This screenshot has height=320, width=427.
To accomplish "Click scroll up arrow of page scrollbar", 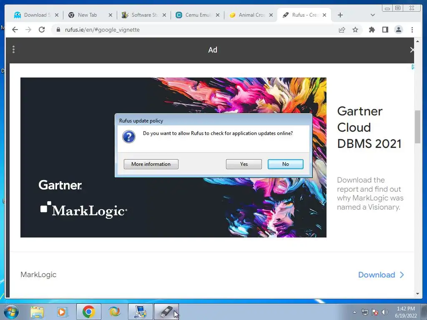I will 417,41.
